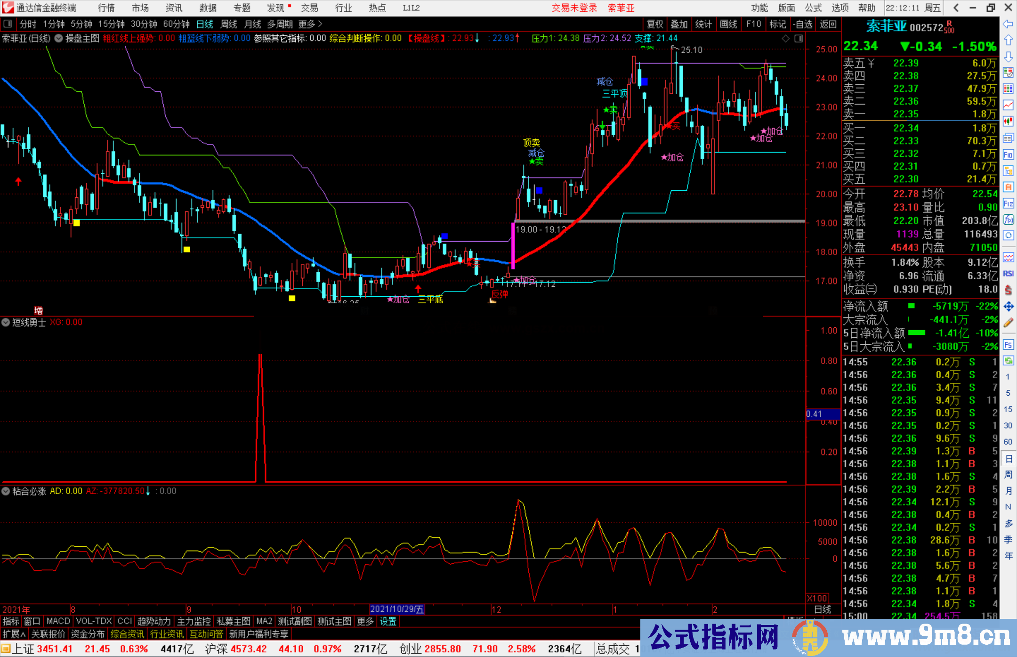
Task: Toggle the 短线勇士 indicator circle button
Action: coord(6,323)
